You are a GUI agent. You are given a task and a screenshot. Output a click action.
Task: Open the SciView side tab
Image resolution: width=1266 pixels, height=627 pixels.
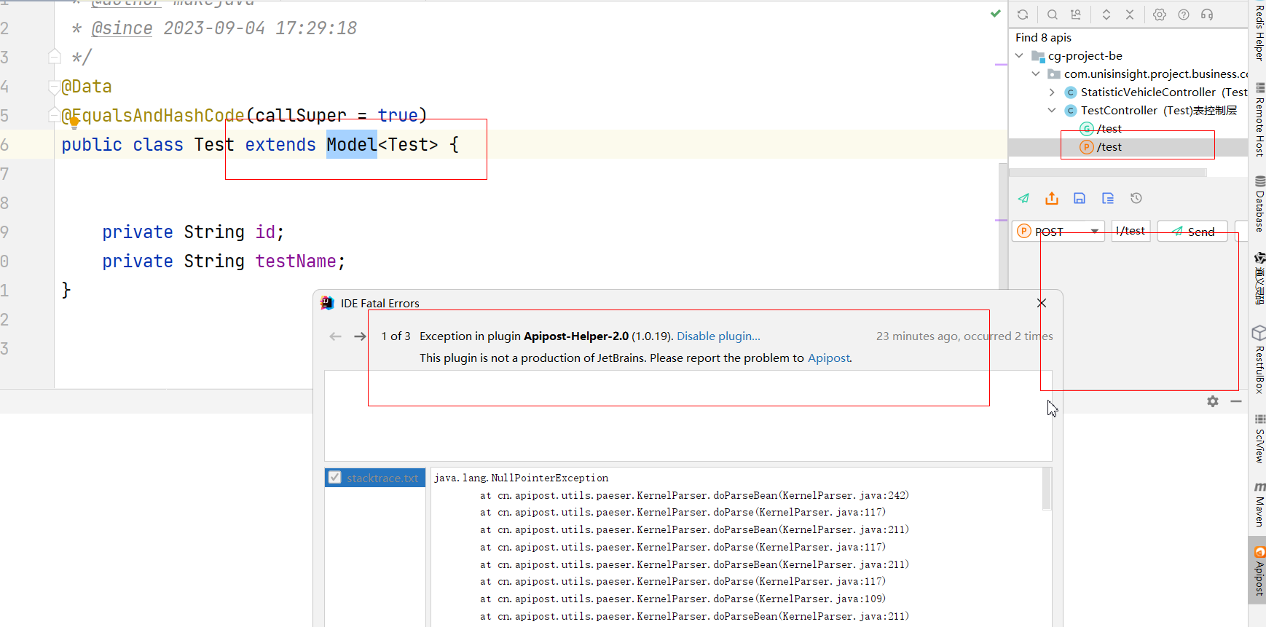point(1259,439)
